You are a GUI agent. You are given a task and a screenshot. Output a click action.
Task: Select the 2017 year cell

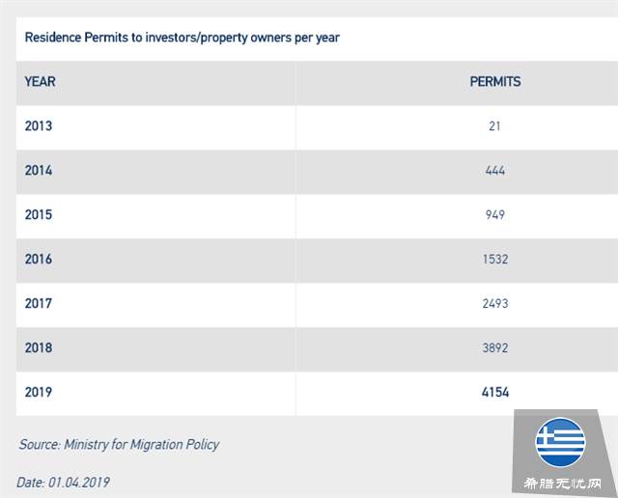coord(39,304)
